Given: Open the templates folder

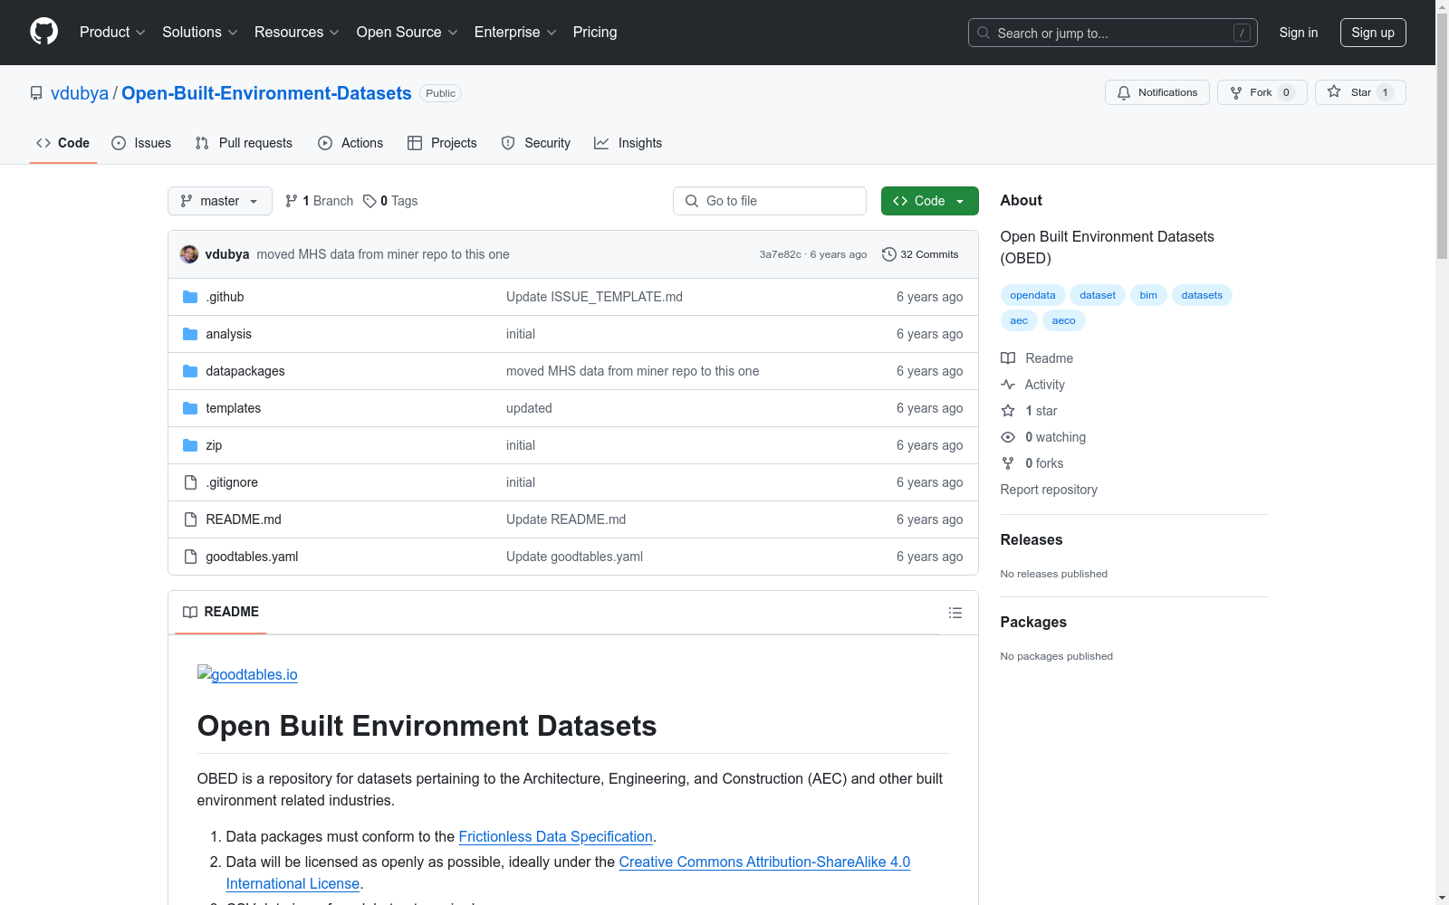Looking at the screenshot, I should tap(233, 408).
